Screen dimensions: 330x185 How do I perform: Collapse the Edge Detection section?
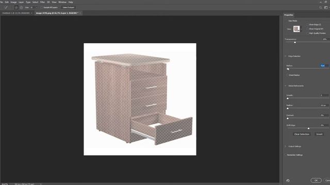(286, 56)
